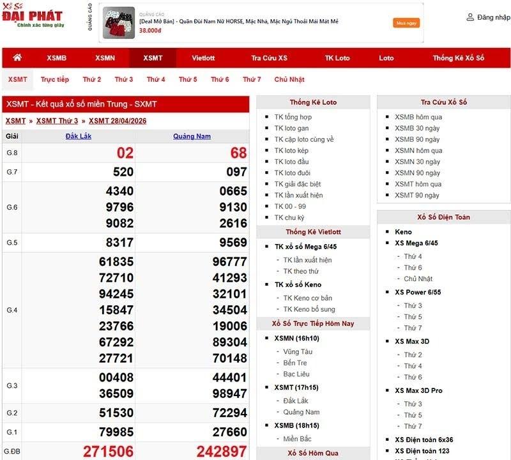511x460 pixels.
Task: Open the Xổ Số Đại Phát logo
Action: (33, 15)
